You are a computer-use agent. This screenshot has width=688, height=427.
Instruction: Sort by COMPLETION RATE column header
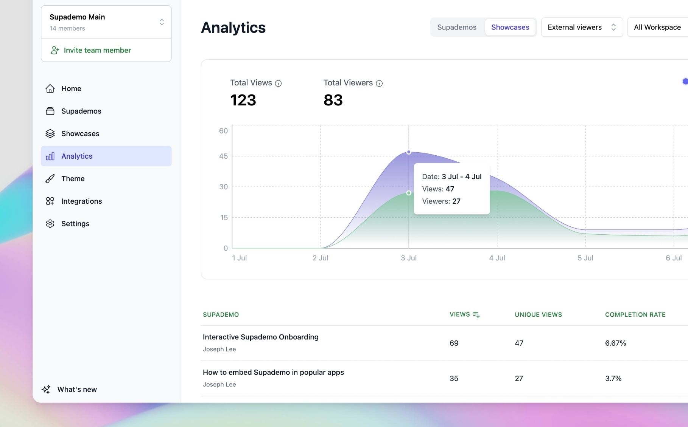[x=635, y=315]
